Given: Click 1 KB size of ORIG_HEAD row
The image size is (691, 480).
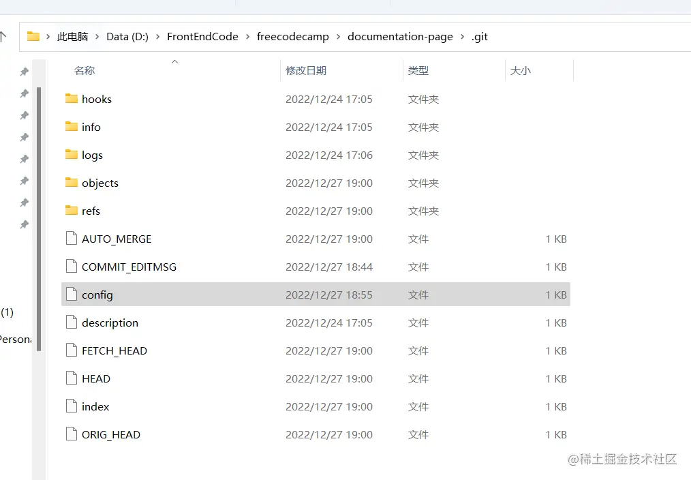Looking at the screenshot, I should [x=555, y=434].
